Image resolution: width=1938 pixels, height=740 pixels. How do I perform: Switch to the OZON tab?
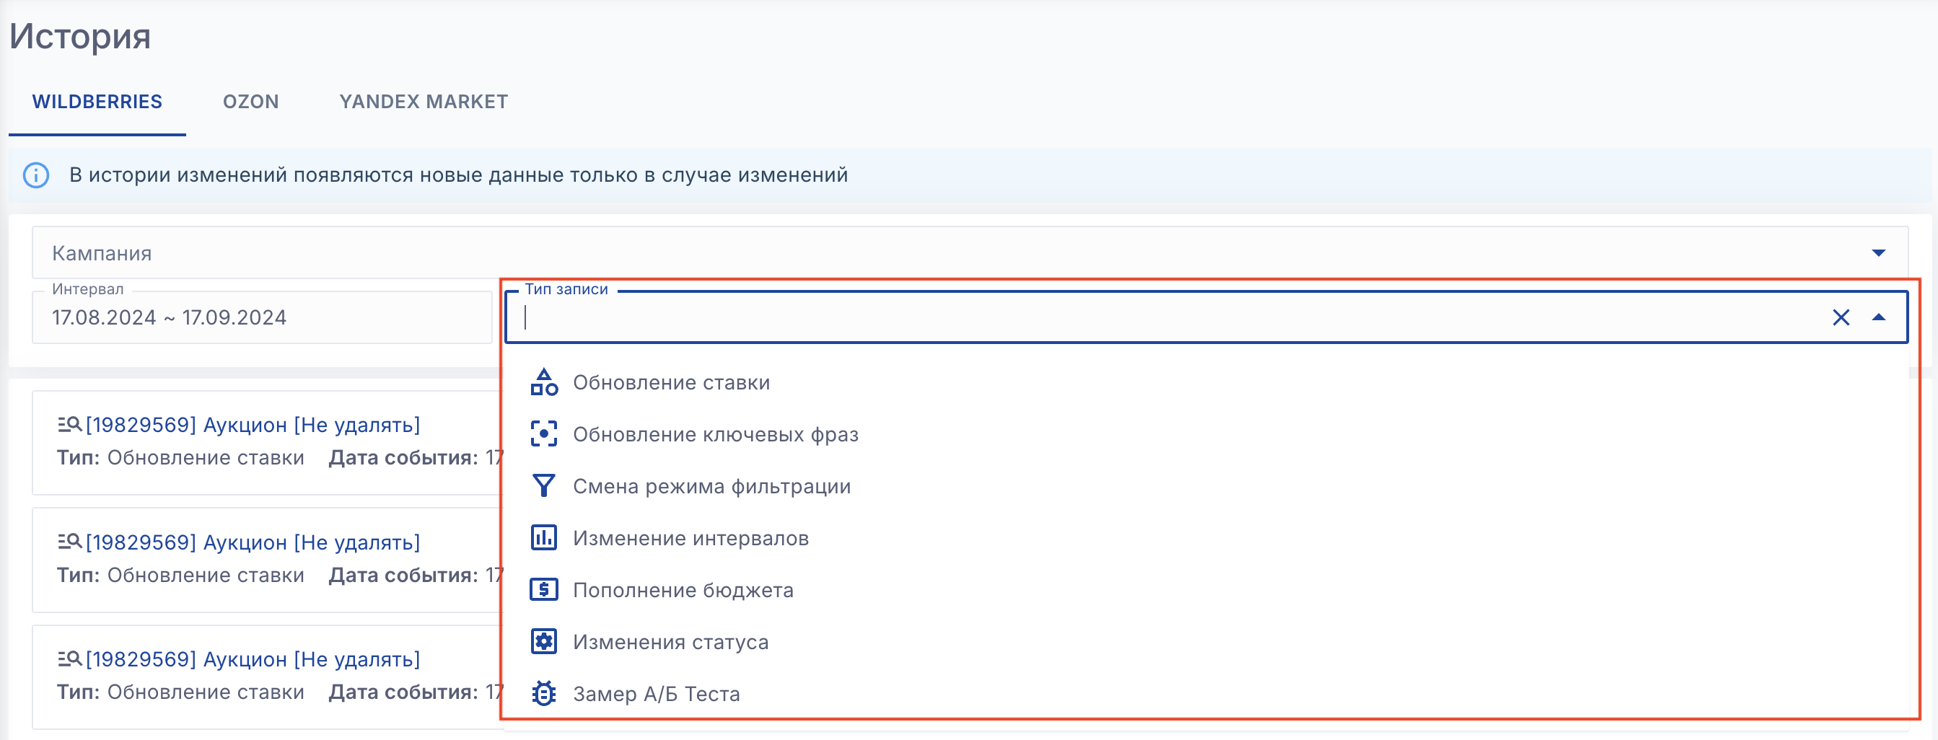coord(250,102)
